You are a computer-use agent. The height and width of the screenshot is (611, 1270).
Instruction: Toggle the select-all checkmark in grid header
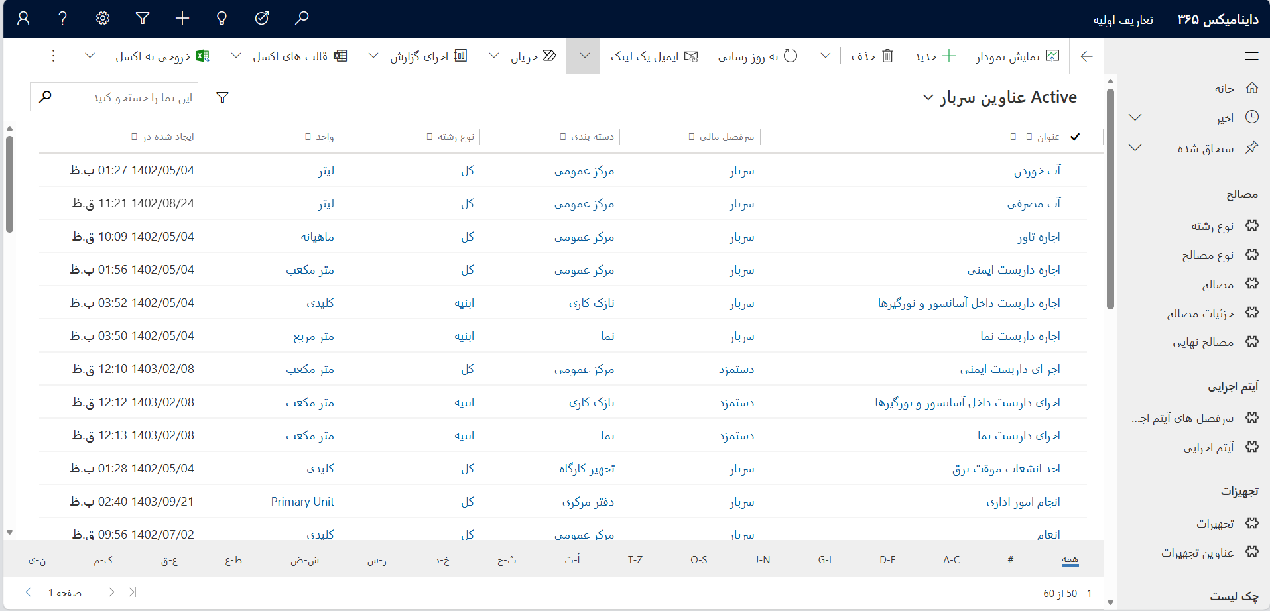click(1075, 137)
